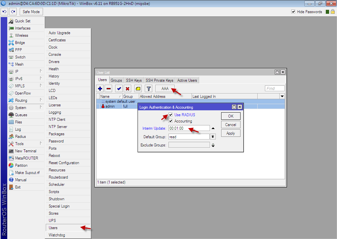337x239 pixels.
Task: Expand Exclude Groups arrows
Action: (213, 145)
